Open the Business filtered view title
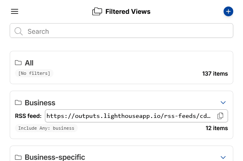Screen dimensions: 243x161 (40, 103)
